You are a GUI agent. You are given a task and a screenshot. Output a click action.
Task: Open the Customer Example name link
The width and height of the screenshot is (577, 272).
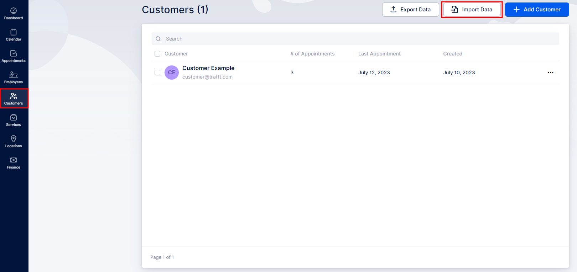click(208, 68)
